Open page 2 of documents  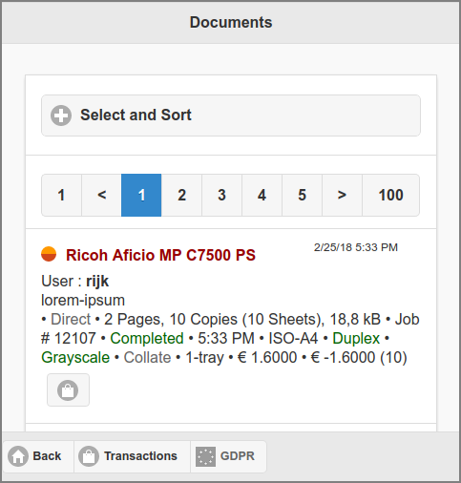click(181, 195)
